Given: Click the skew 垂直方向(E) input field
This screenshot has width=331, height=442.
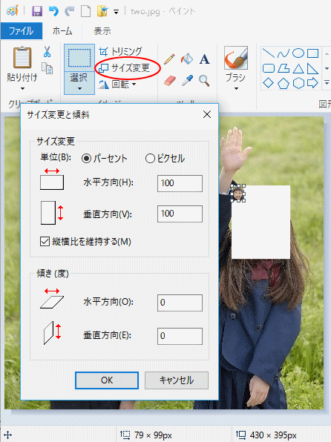Looking at the screenshot, I should 180,336.
